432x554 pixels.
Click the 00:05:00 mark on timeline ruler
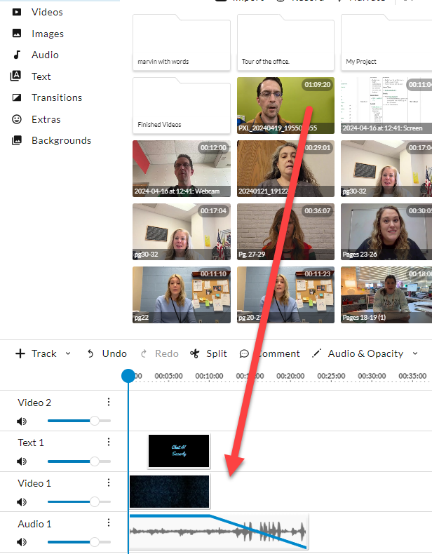pos(168,376)
